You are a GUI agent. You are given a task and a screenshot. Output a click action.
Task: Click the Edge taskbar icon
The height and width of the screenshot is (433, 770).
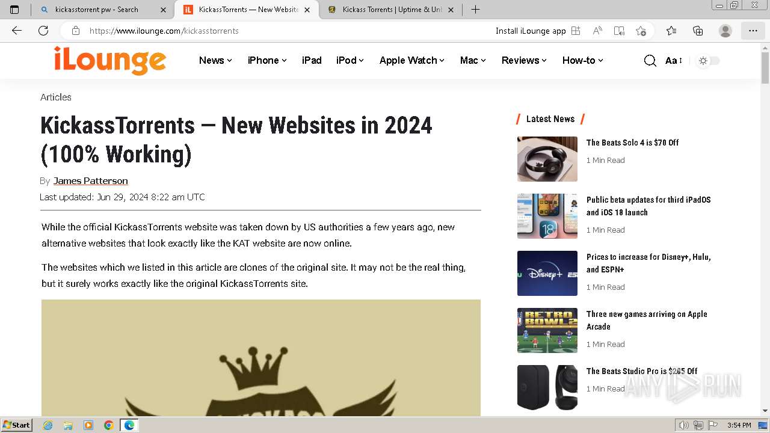[129, 425]
